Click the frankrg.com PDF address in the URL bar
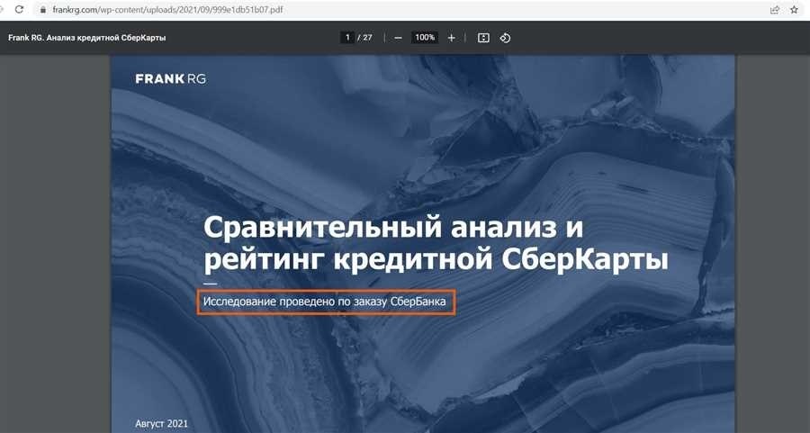810x433 pixels. click(167, 10)
